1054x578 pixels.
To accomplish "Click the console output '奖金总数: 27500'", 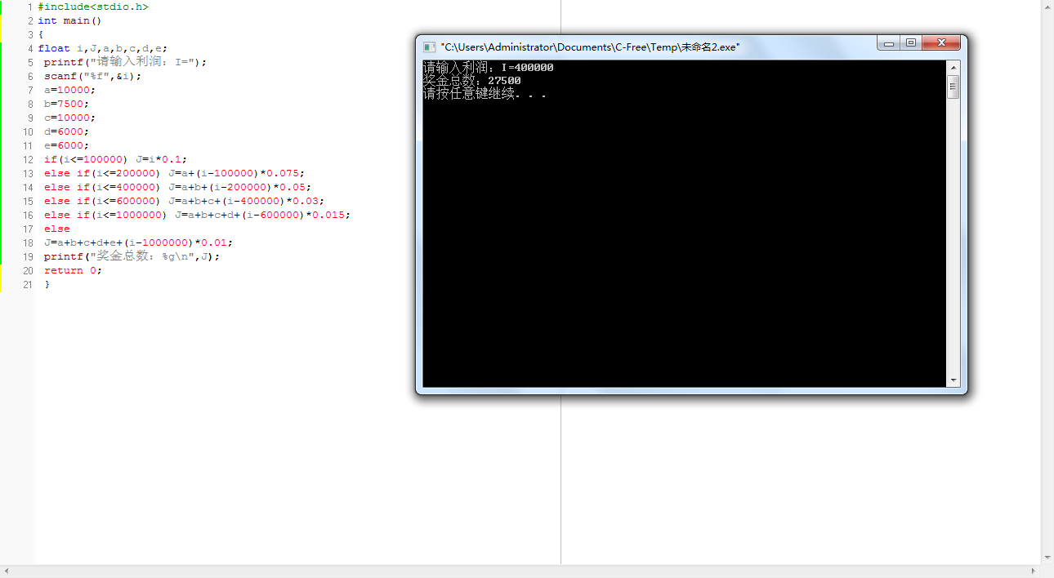I will [x=471, y=81].
